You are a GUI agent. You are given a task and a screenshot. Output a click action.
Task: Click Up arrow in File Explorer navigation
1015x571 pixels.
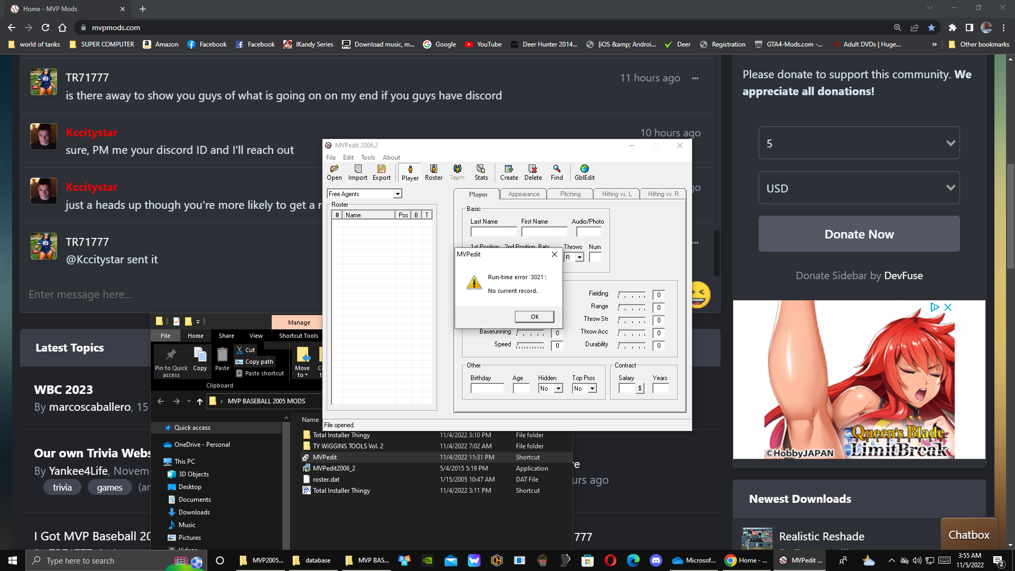tap(200, 401)
